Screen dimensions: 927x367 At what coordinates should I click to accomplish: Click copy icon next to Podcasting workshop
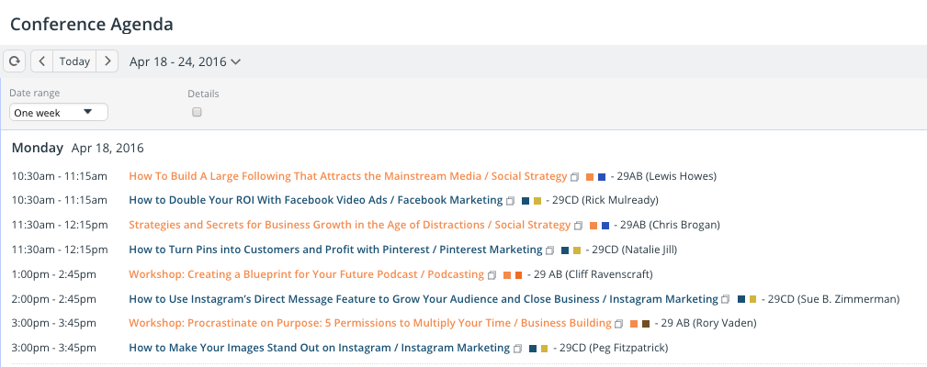[492, 275]
